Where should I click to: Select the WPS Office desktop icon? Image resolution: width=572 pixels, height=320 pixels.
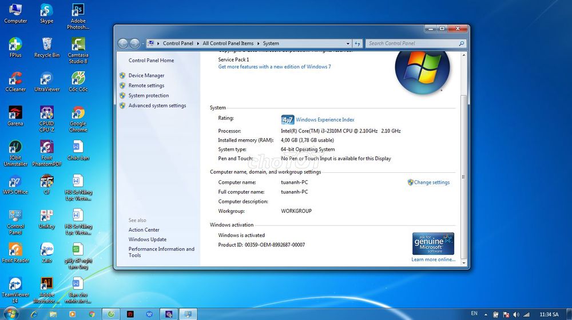click(15, 184)
